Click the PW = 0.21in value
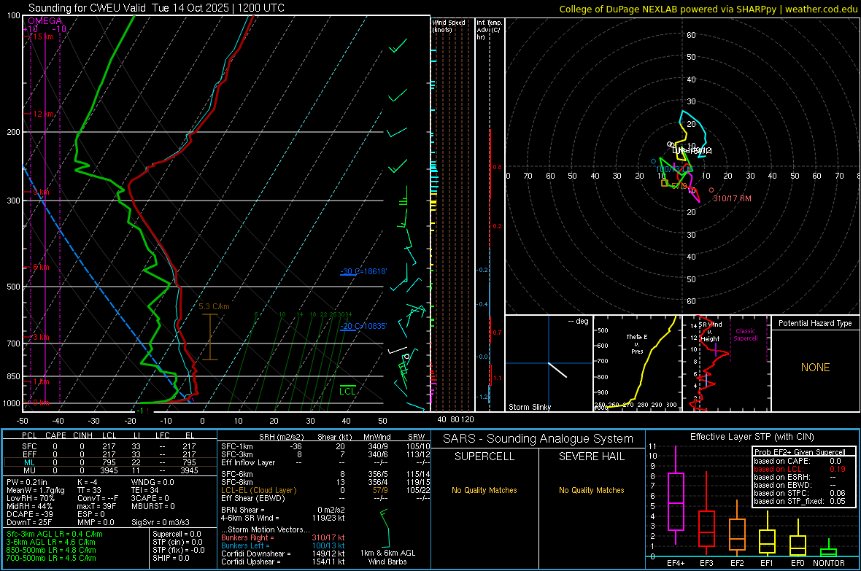This screenshot has height=571, width=861. [27, 482]
